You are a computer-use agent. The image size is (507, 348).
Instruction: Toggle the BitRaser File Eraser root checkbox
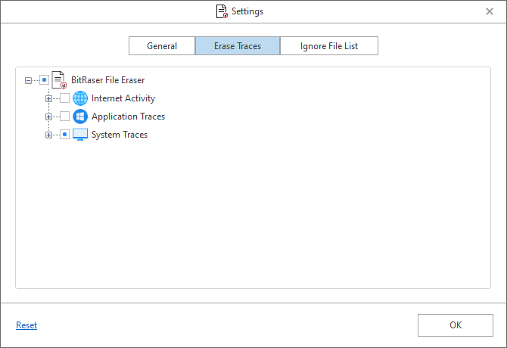click(x=45, y=79)
